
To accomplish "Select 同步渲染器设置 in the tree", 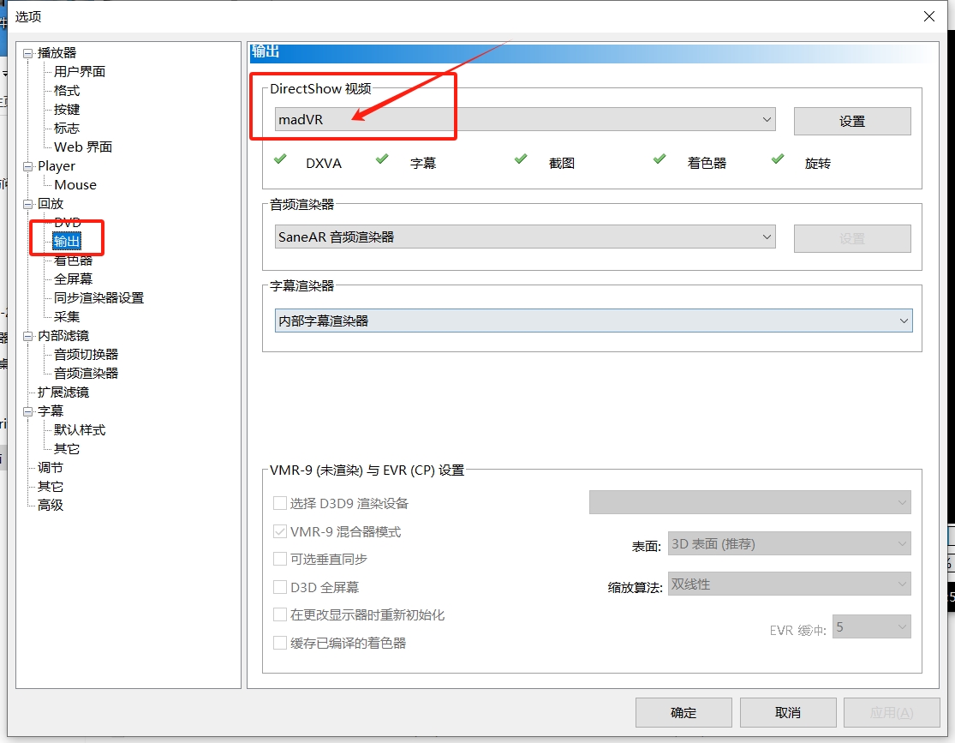I will pos(98,298).
